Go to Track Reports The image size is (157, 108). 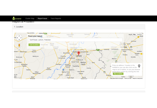click(56, 19)
